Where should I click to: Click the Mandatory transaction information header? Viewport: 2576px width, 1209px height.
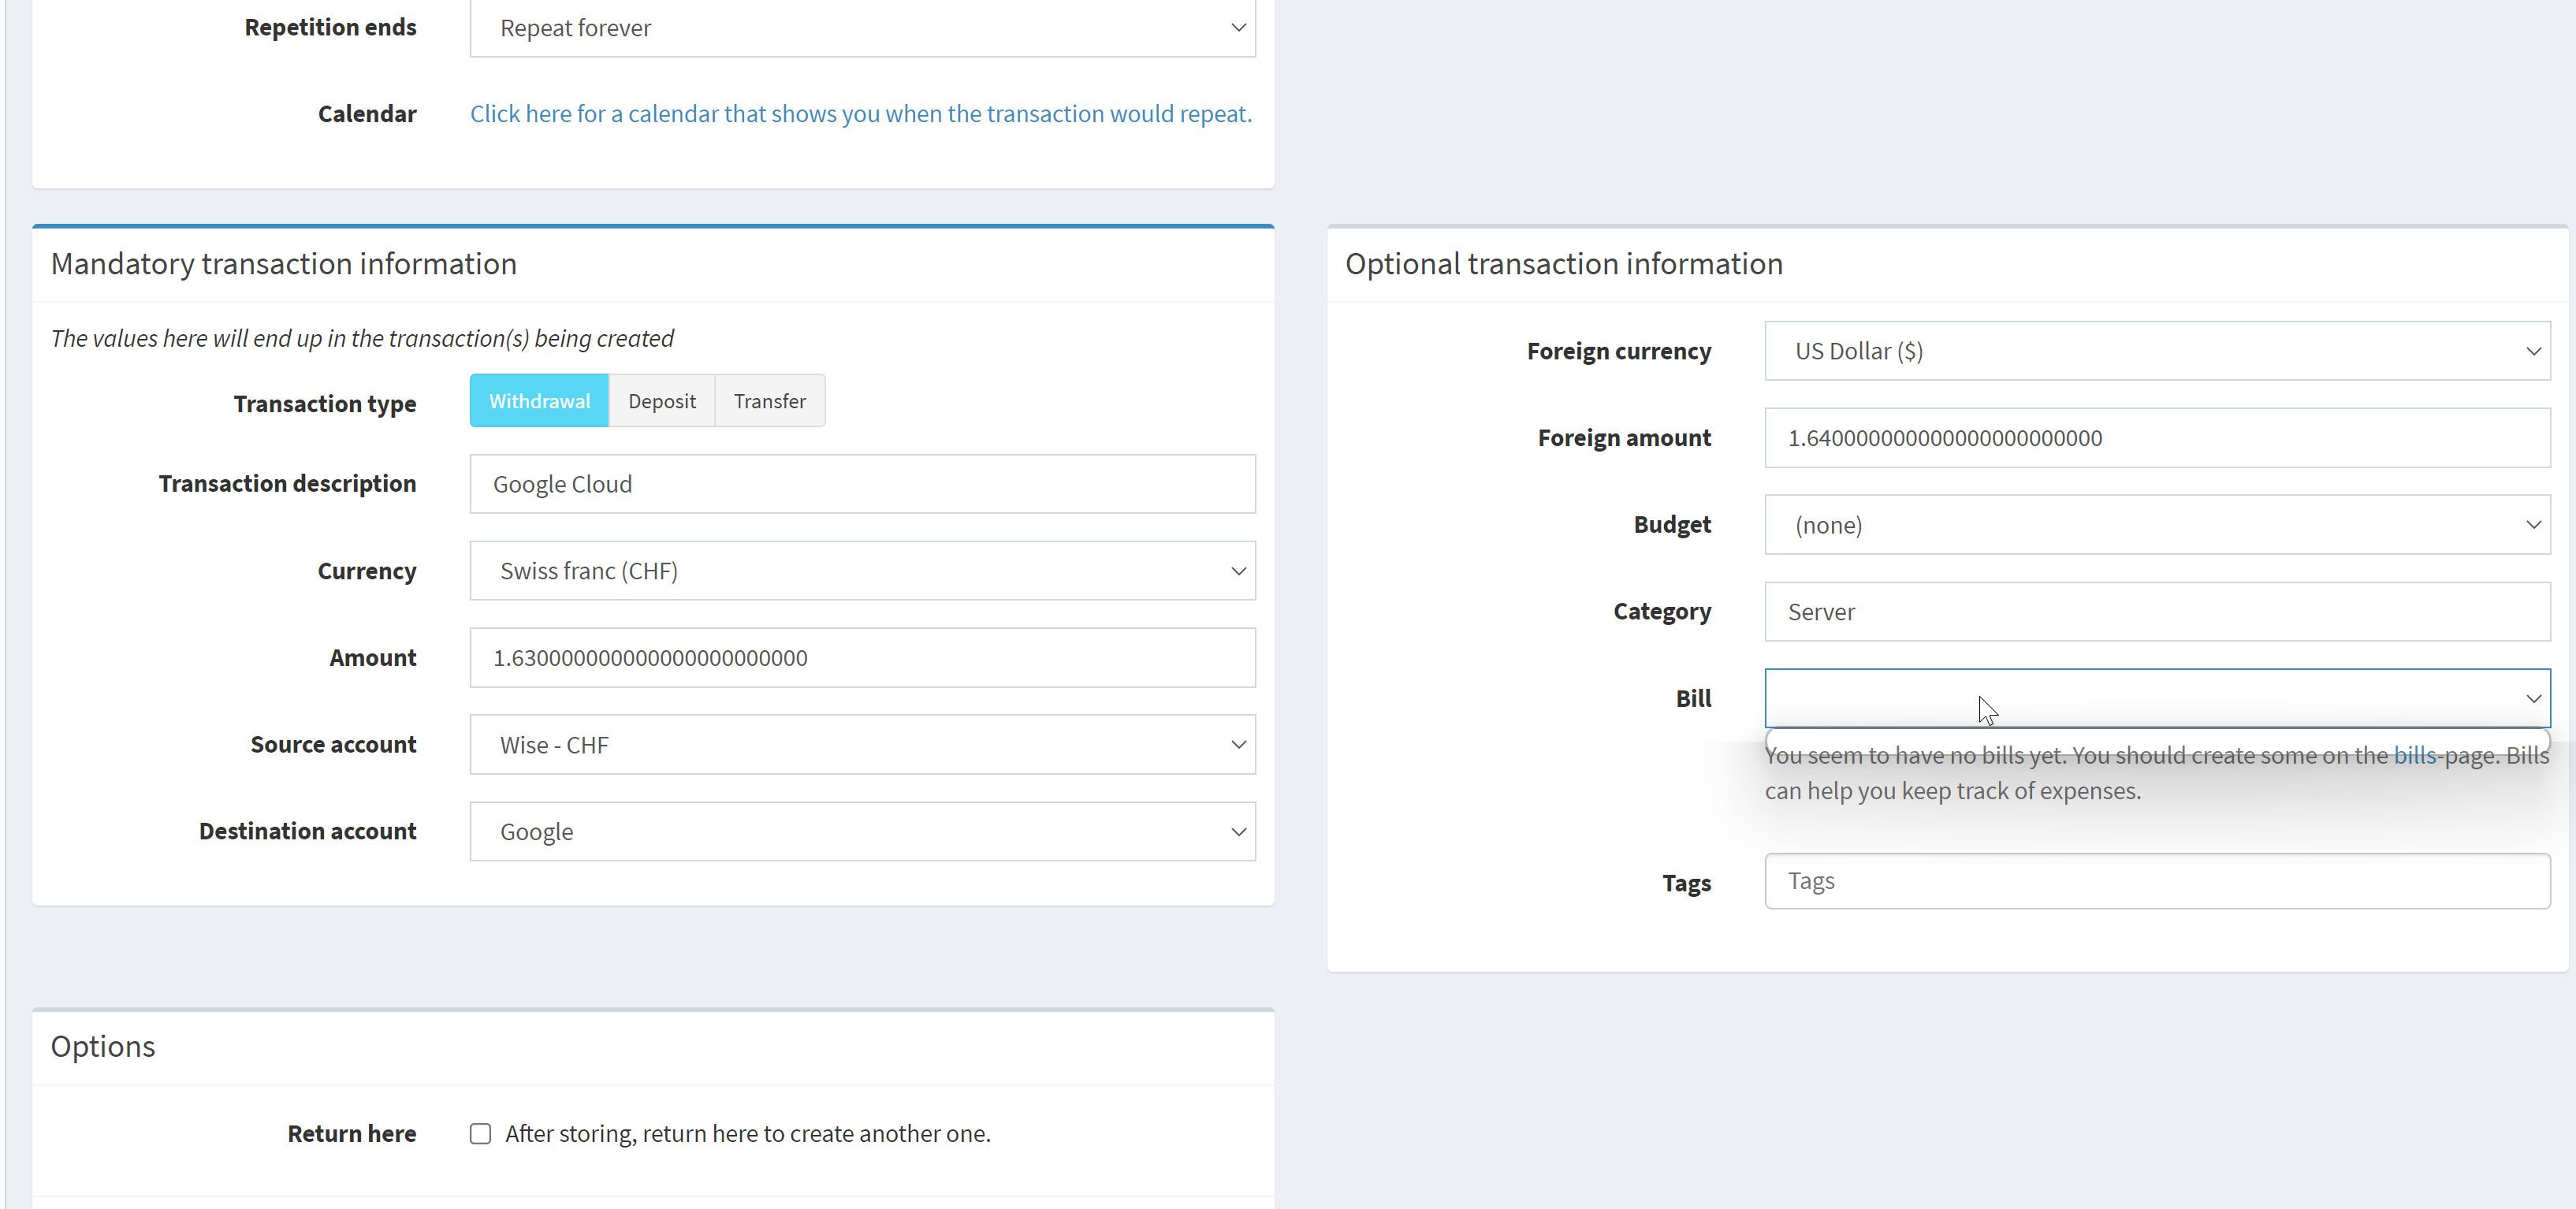pyautogui.click(x=283, y=263)
